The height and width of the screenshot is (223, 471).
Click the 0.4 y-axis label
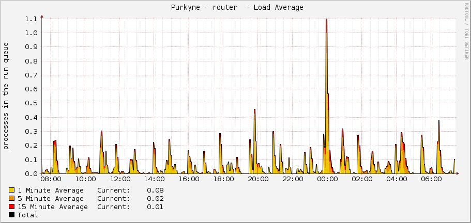[31, 117]
